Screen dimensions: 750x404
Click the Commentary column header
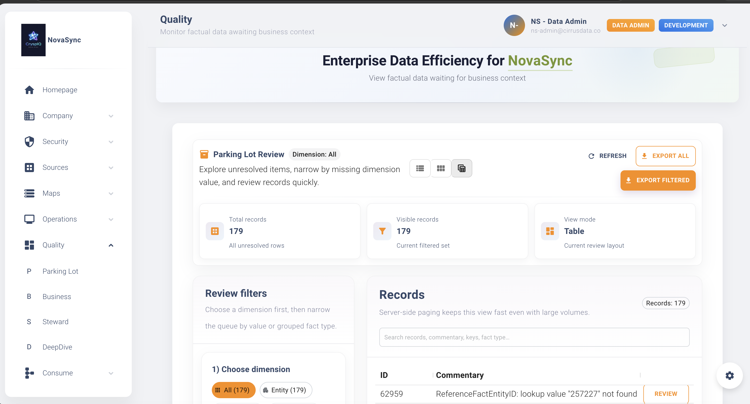pos(460,375)
